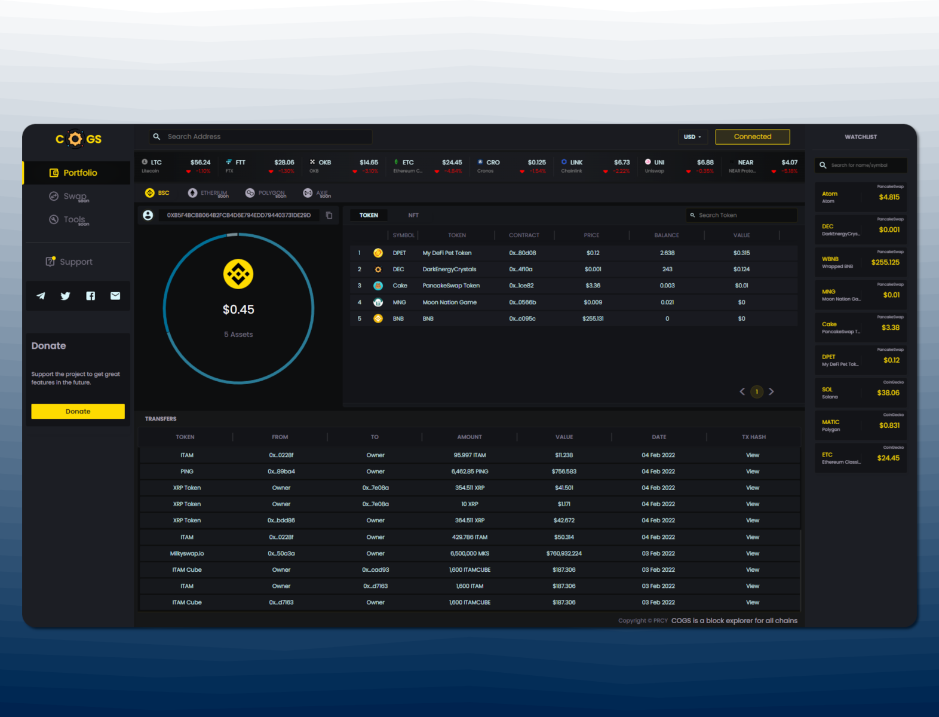The height and width of the screenshot is (717, 939).
Task: Select the BSC chain tab
Action: click(x=158, y=193)
